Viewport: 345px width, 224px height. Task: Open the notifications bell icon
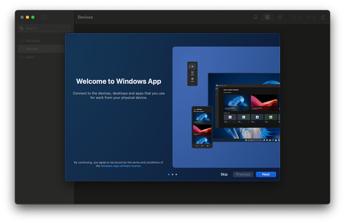[255, 17]
